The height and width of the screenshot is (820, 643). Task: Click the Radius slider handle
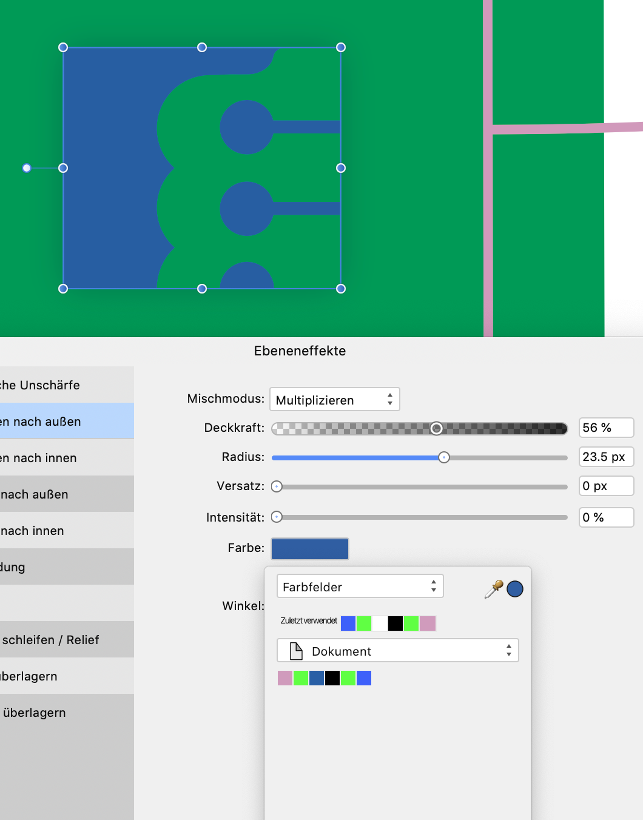444,457
